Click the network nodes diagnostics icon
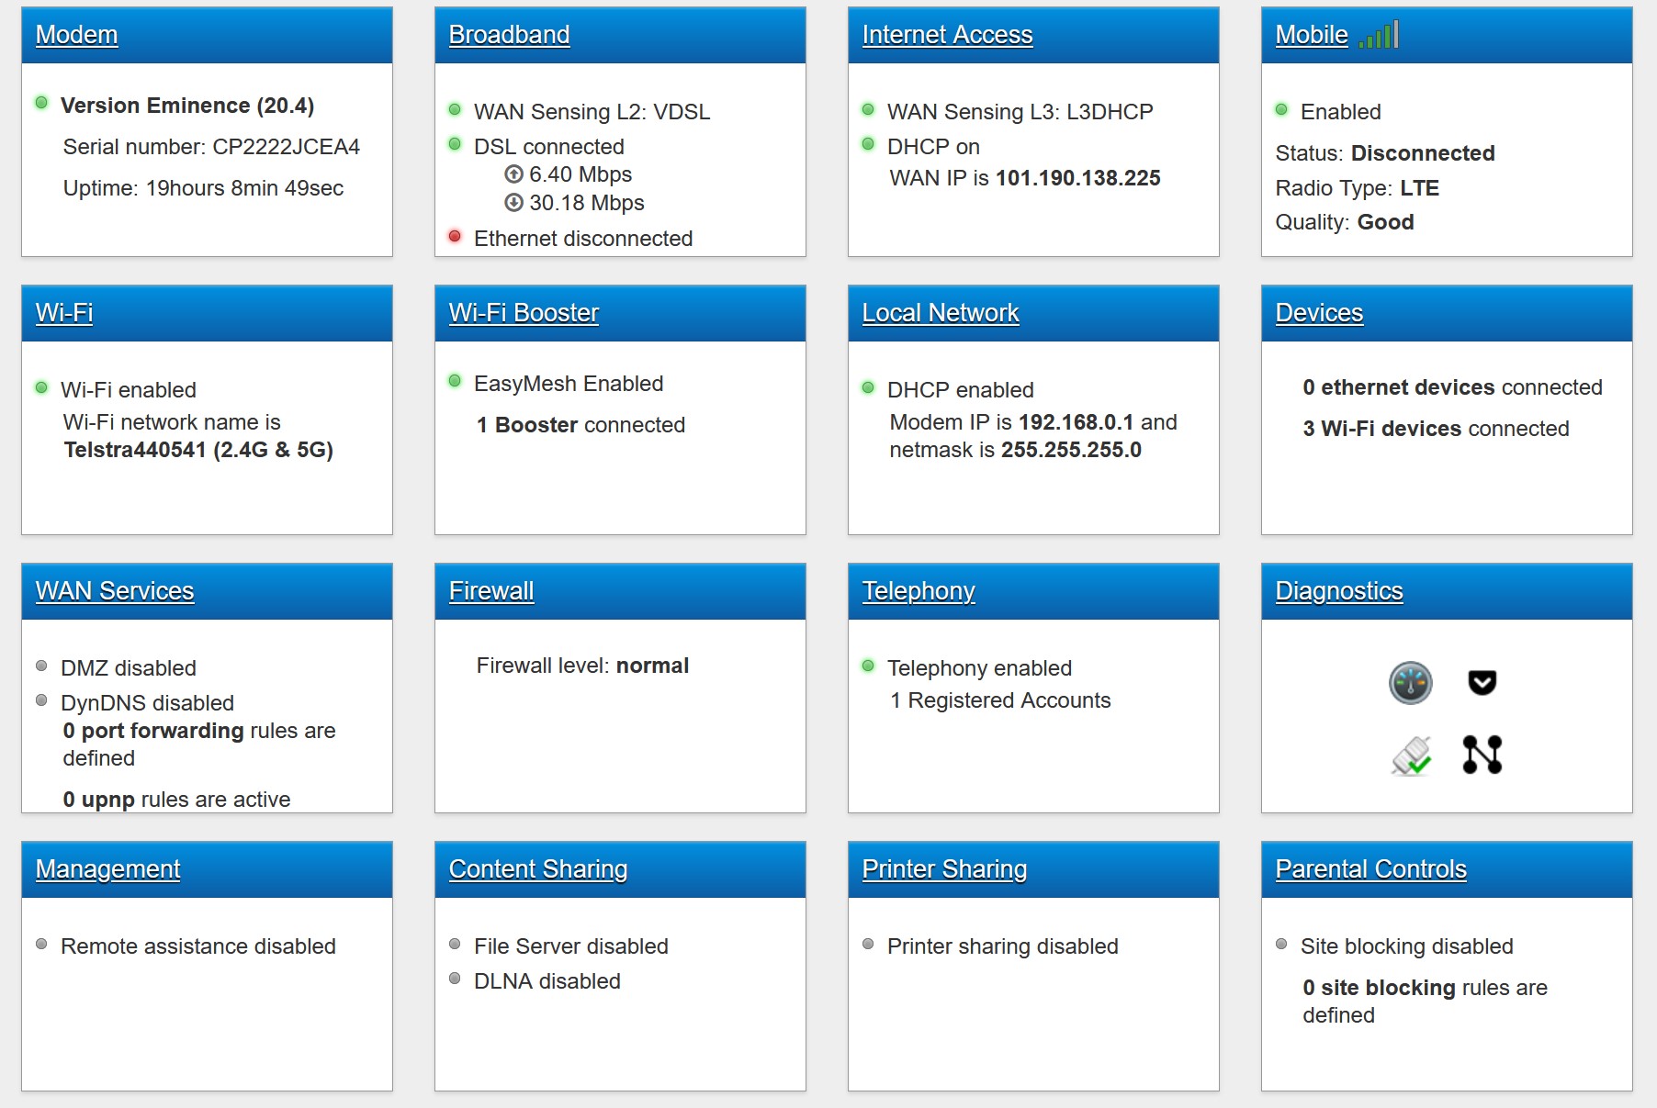The height and width of the screenshot is (1108, 1657). 1482,755
